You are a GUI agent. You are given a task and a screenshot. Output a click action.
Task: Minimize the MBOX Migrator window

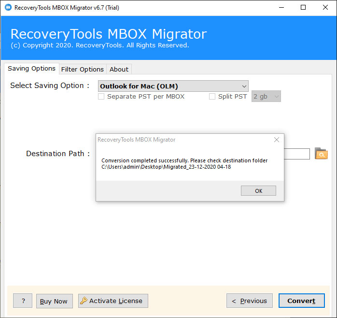click(x=281, y=8)
